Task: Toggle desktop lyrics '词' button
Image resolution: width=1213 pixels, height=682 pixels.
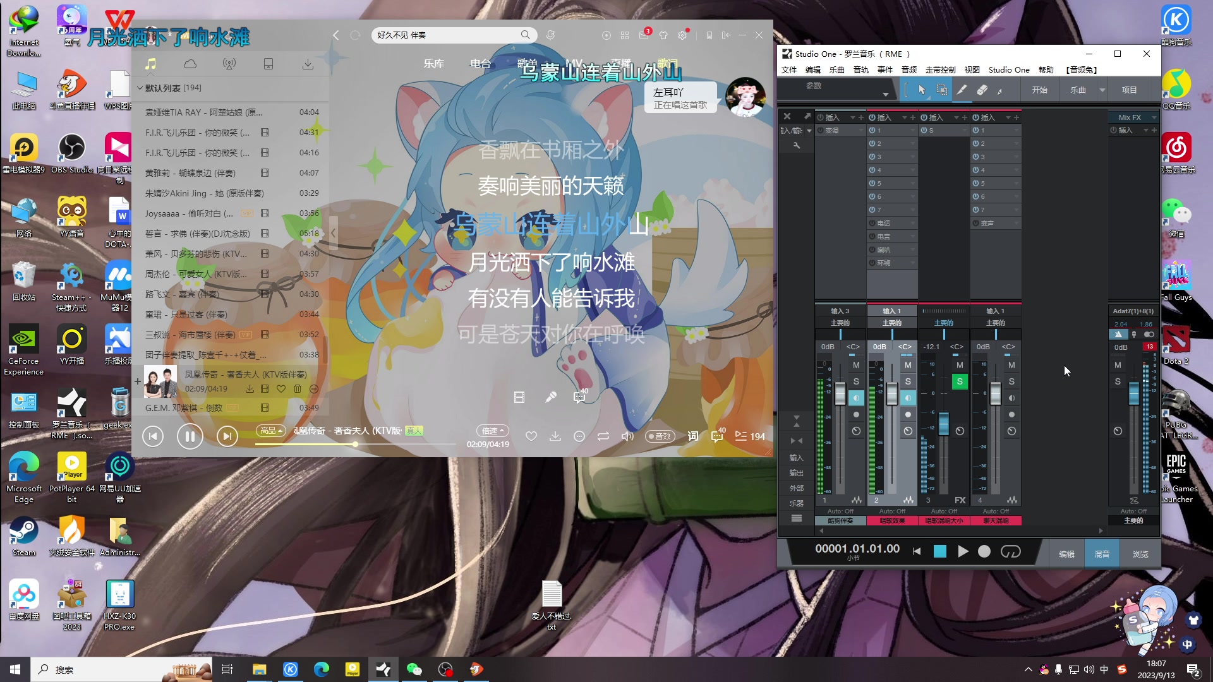Action: point(693,436)
